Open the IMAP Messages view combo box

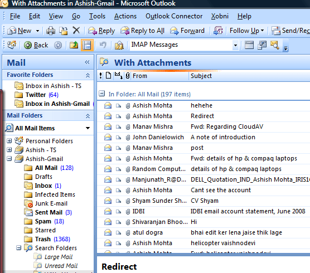[x=185, y=45]
